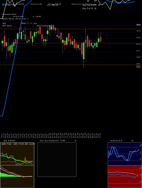This screenshot has width=142, height=188.
Task: Click the 'ADX signal:' label
Action: [x=7, y=26]
